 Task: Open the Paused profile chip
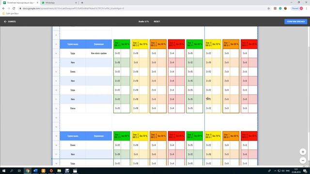pyautogui.click(x=297, y=9)
